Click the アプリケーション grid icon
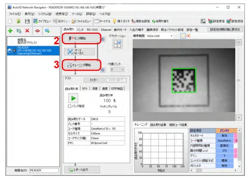This screenshot has height=181, width=252. 117,44
